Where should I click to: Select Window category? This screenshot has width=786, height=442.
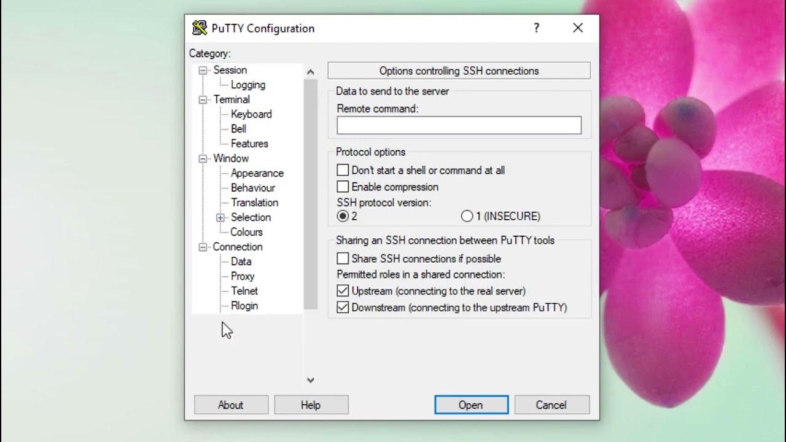231,158
